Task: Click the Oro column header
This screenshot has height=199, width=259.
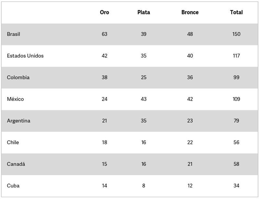Action: [x=104, y=12]
